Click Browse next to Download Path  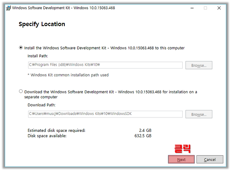[x=199, y=114]
